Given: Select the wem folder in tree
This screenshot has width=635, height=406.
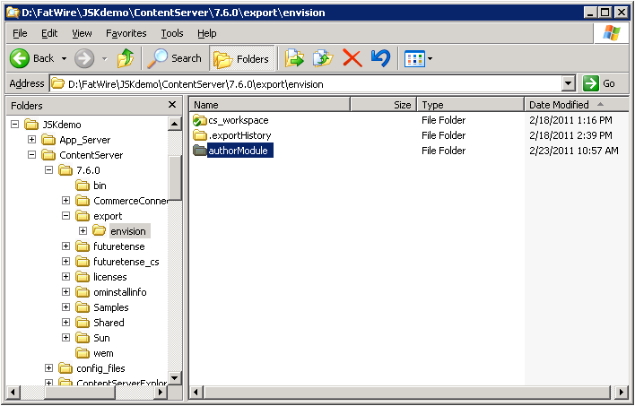Looking at the screenshot, I should [x=95, y=353].
